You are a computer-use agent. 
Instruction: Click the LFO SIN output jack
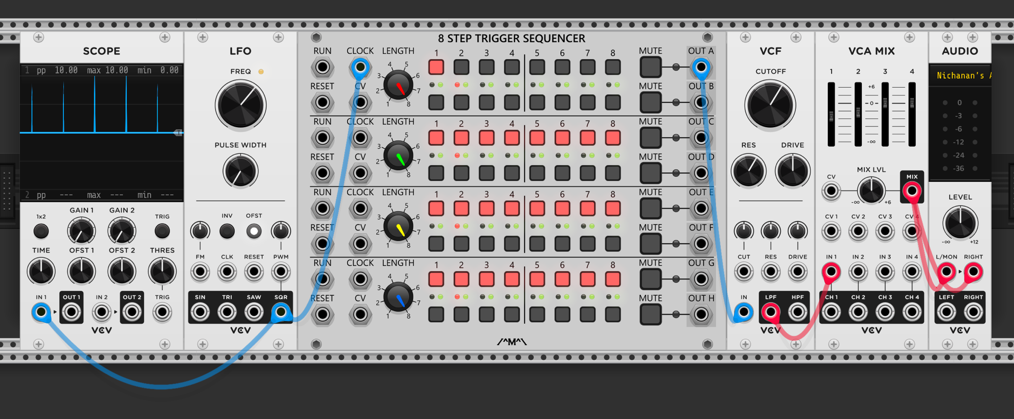pos(200,312)
